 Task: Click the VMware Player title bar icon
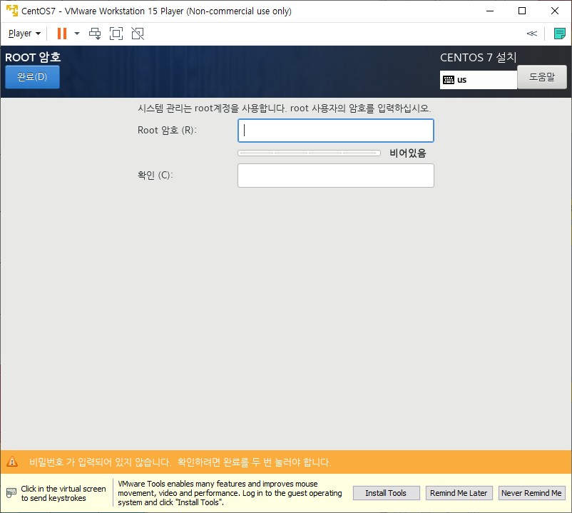click(12, 11)
